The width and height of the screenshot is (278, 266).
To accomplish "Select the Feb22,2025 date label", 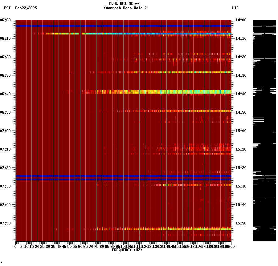I will pos(26,8).
